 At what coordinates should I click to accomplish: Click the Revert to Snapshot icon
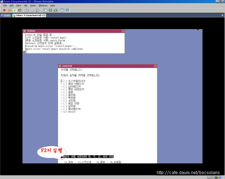[33, 10]
